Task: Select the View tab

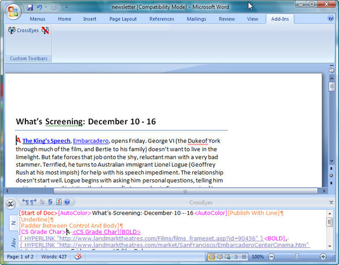Action: [253, 19]
